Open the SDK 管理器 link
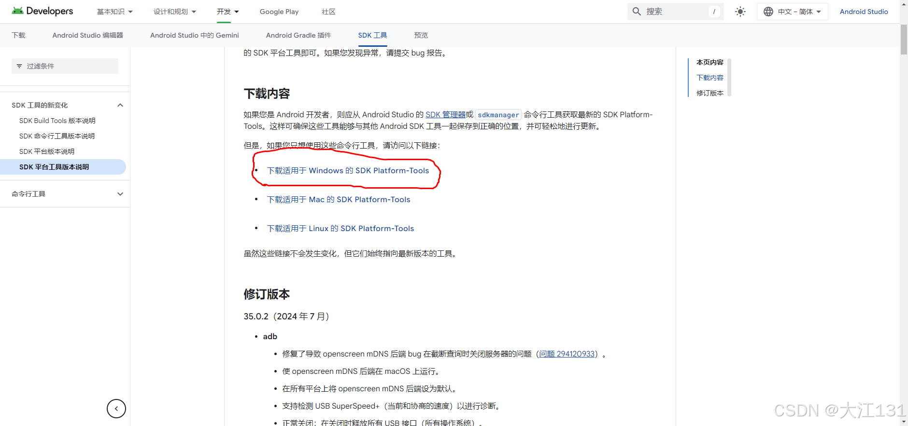This screenshot has height=426, width=908. [x=445, y=115]
